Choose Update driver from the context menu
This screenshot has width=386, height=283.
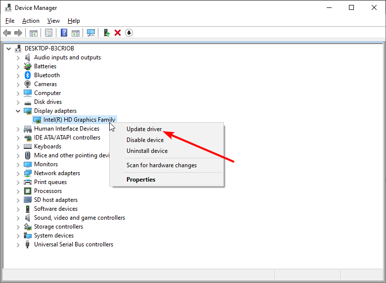[x=144, y=129]
